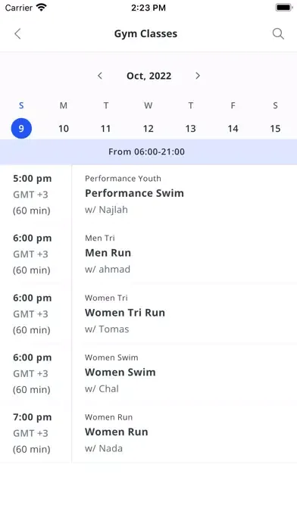The width and height of the screenshot is (297, 527).
Task: Tap the Oct, 2022 month label
Action: 148,76
